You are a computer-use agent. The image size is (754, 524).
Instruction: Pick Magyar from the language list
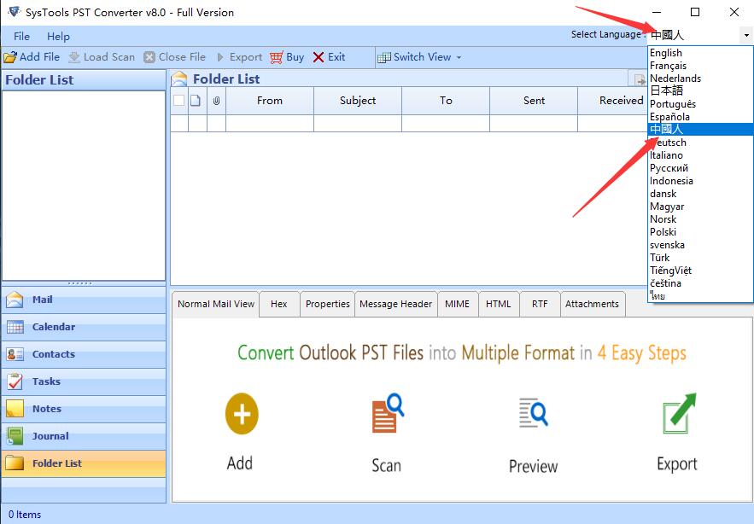pos(700,207)
